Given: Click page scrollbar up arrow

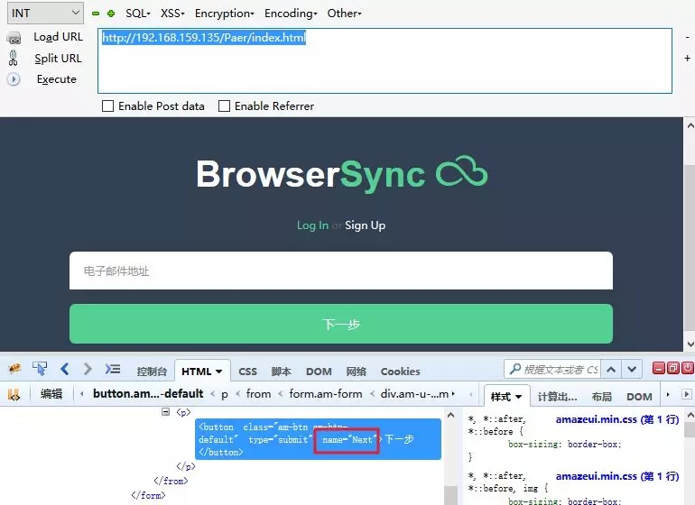Looking at the screenshot, I should click(690, 126).
